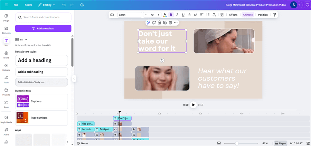
Task: Click Add a heading style
Action: click(41, 61)
